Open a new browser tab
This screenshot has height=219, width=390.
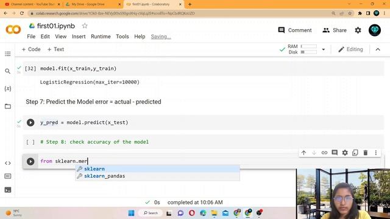coord(190,4)
